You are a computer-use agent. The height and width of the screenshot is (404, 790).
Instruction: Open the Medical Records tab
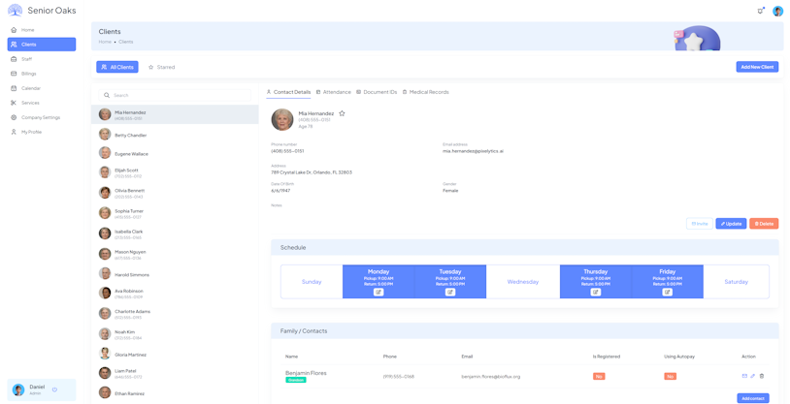pos(426,92)
